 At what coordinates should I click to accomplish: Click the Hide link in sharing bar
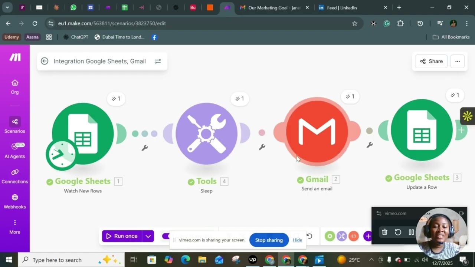point(297,240)
